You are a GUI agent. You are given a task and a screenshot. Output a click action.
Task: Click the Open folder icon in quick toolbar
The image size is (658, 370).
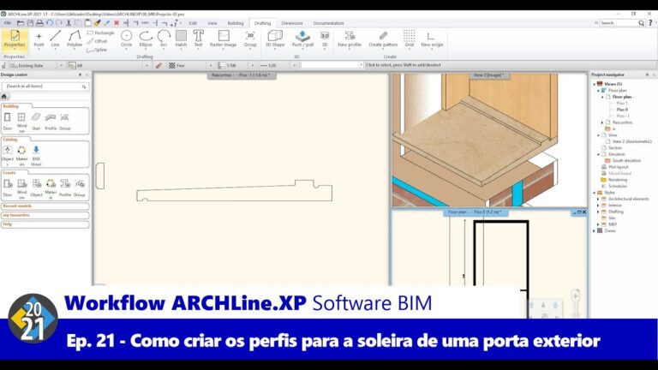pyautogui.click(x=21, y=23)
